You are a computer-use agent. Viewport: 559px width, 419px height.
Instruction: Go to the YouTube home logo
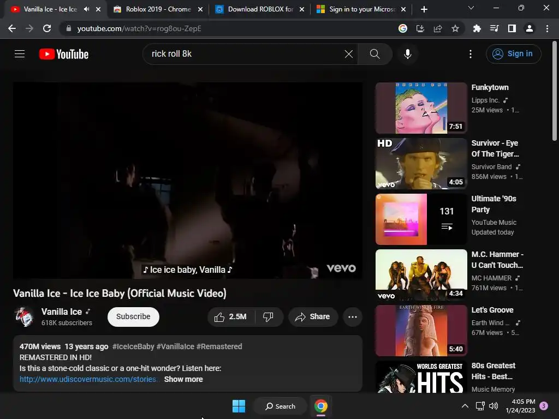(x=64, y=54)
